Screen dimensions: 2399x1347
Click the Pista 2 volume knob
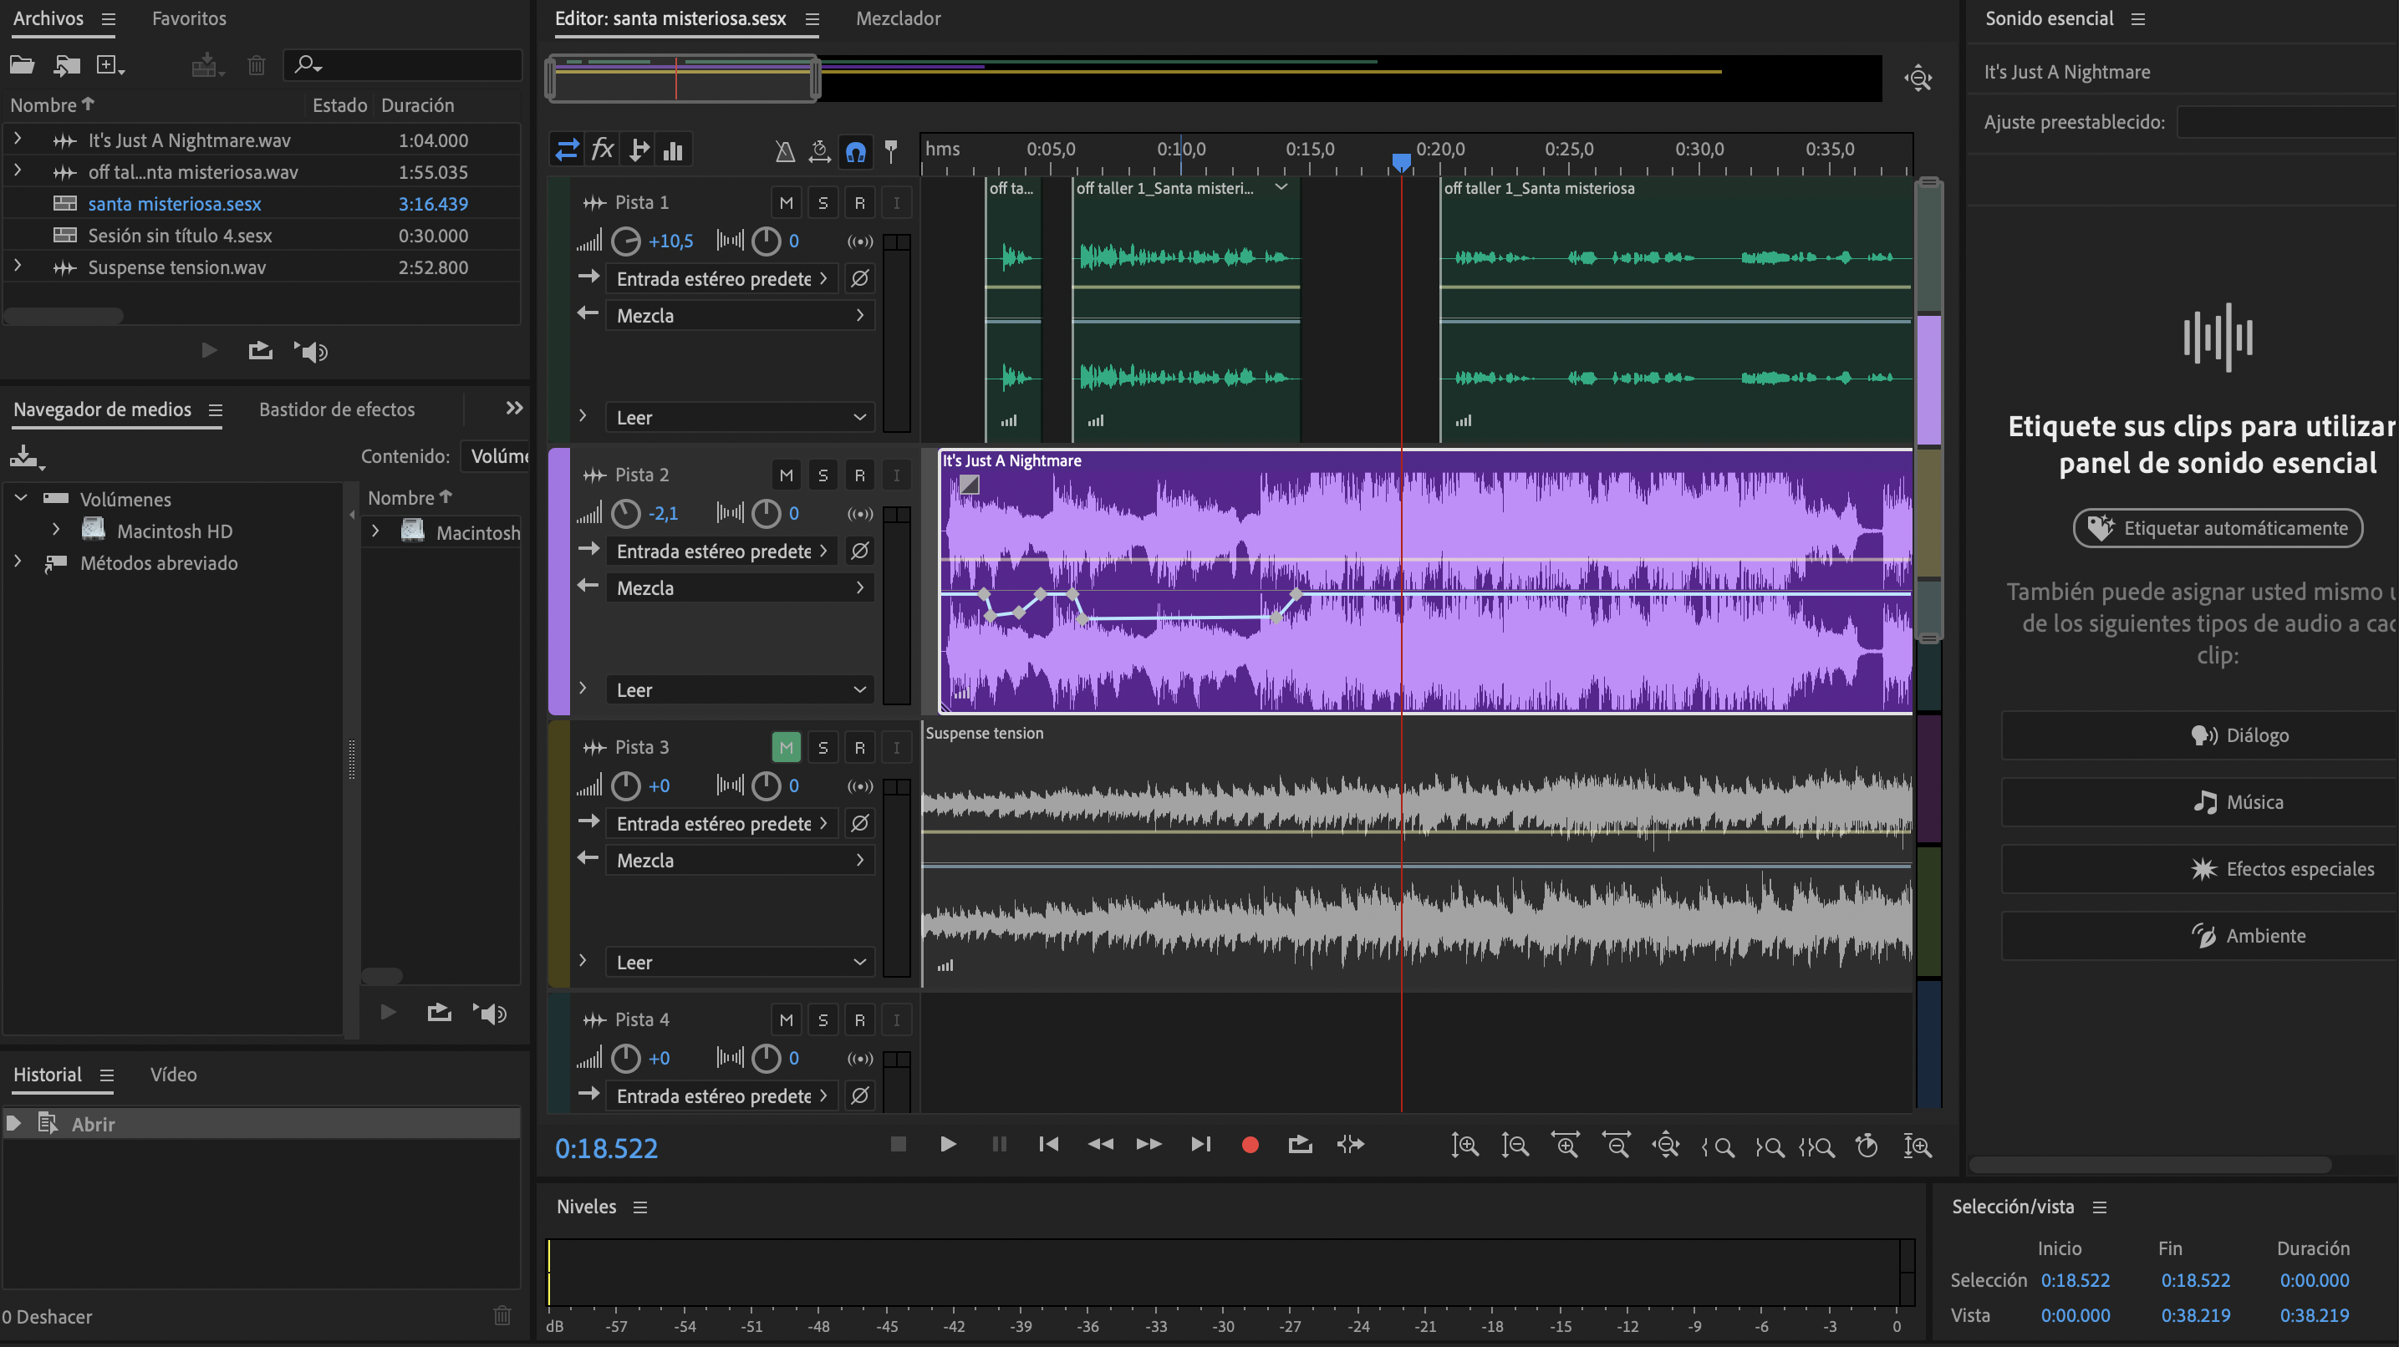point(625,514)
